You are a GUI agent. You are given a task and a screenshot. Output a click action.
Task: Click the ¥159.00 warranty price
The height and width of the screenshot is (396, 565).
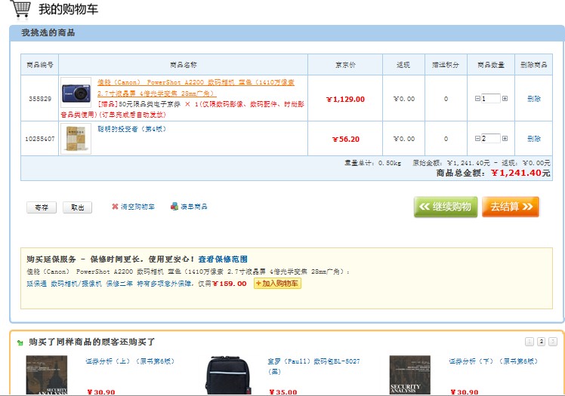click(x=229, y=284)
